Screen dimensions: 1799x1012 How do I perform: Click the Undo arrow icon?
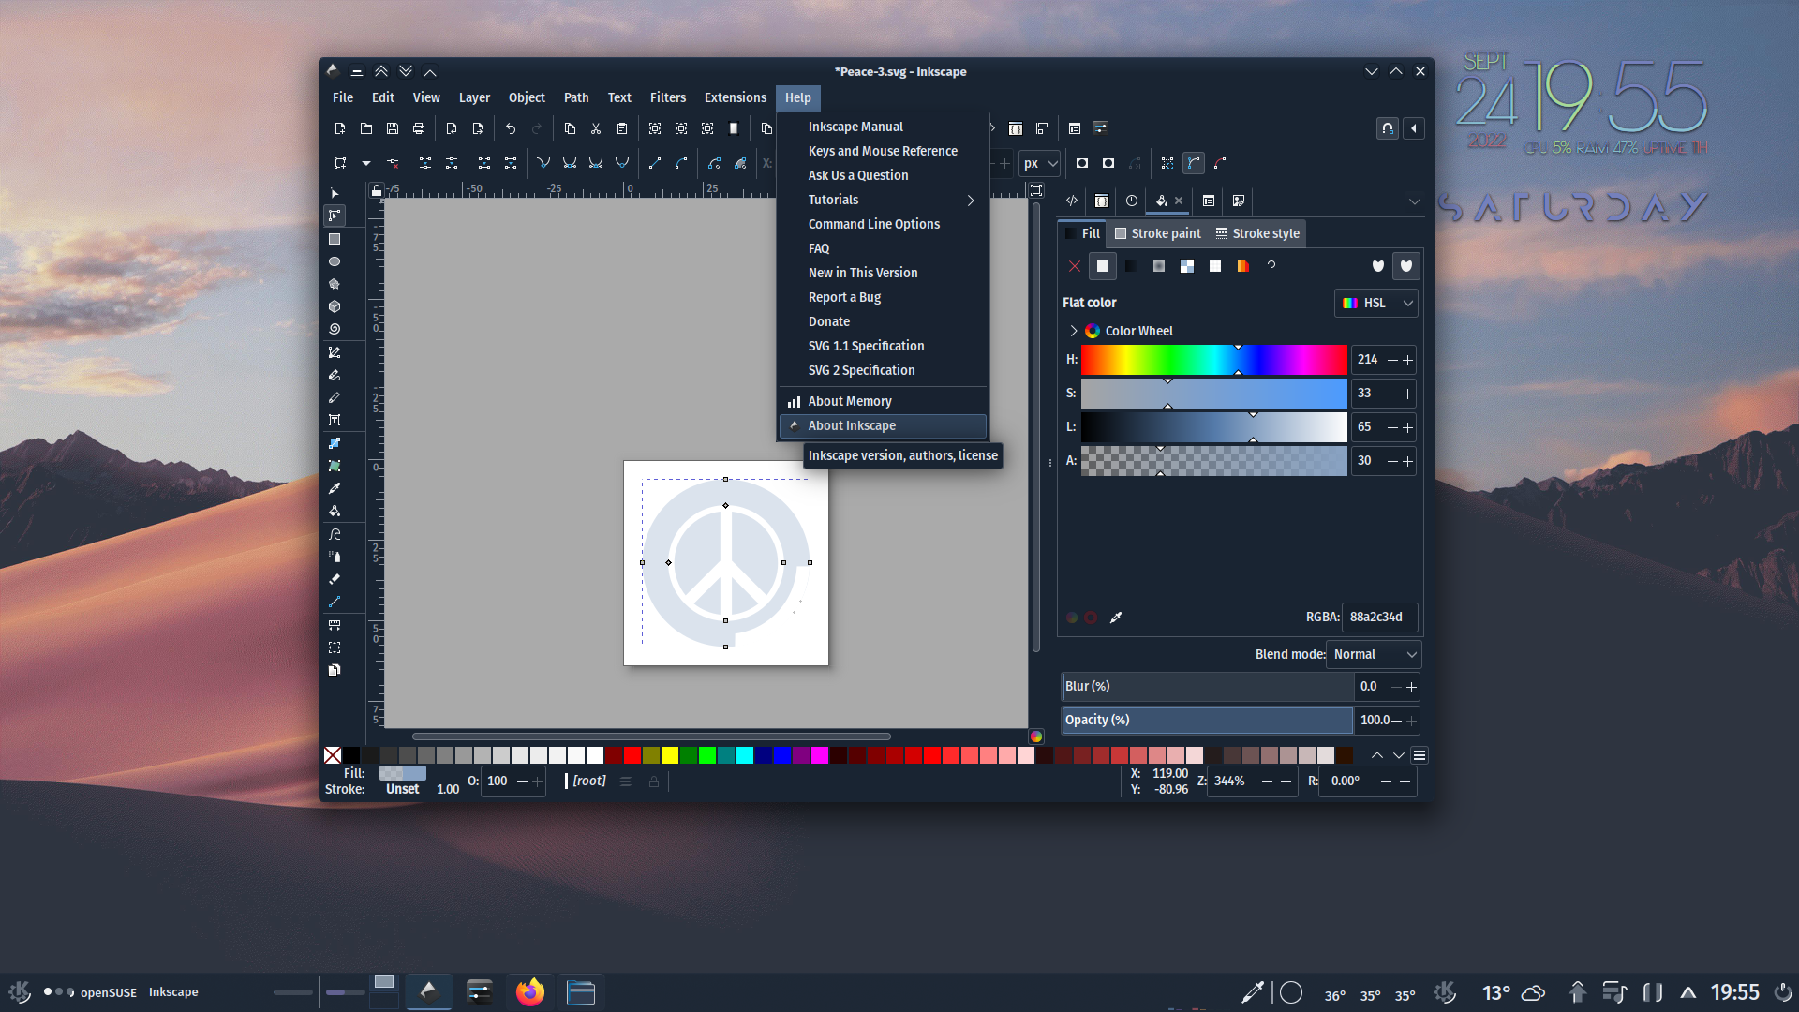[511, 128]
